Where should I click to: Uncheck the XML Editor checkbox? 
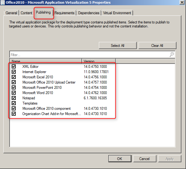[14, 66]
